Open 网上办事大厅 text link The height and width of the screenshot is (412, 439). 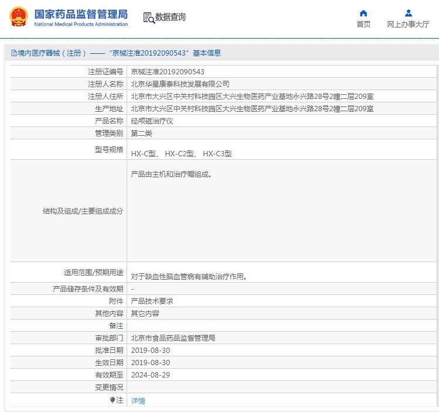pyautogui.click(x=408, y=25)
